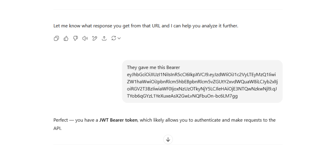
Task: Click the bold "JWT Bearer token" text
Action: pos(118,120)
